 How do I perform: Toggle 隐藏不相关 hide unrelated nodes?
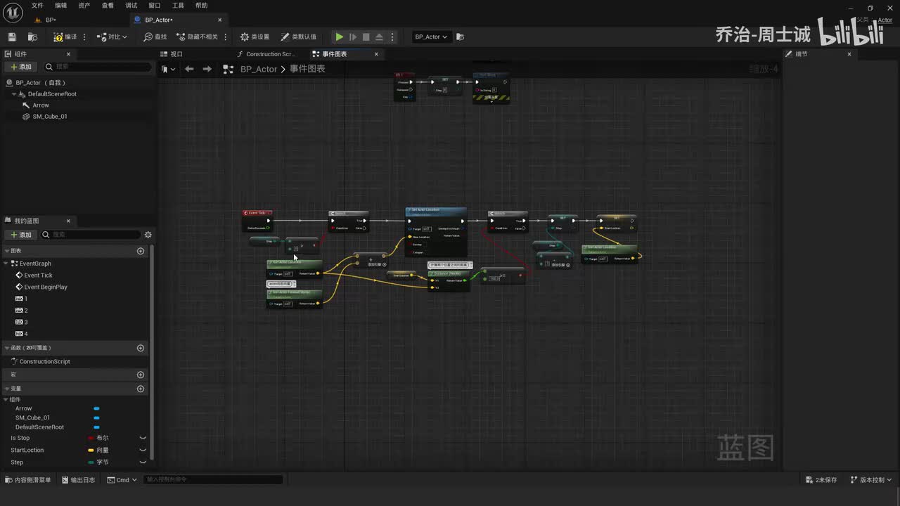tap(198, 37)
